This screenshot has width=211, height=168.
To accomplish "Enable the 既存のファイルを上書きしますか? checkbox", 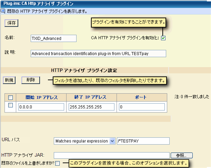I will (x=58, y=163).
